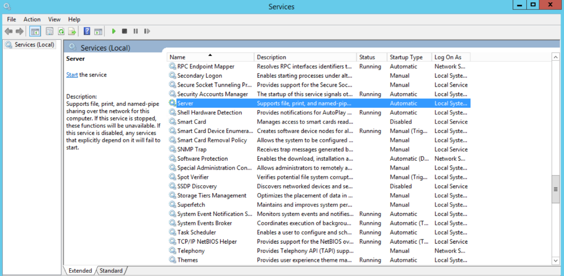Click the Startup Type column header

pyautogui.click(x=407, y=57)
